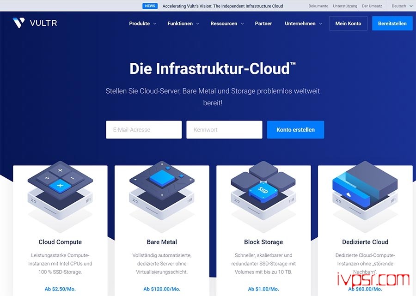
Task: Expand the Unternehmen menu
Action: coord(303,23)
